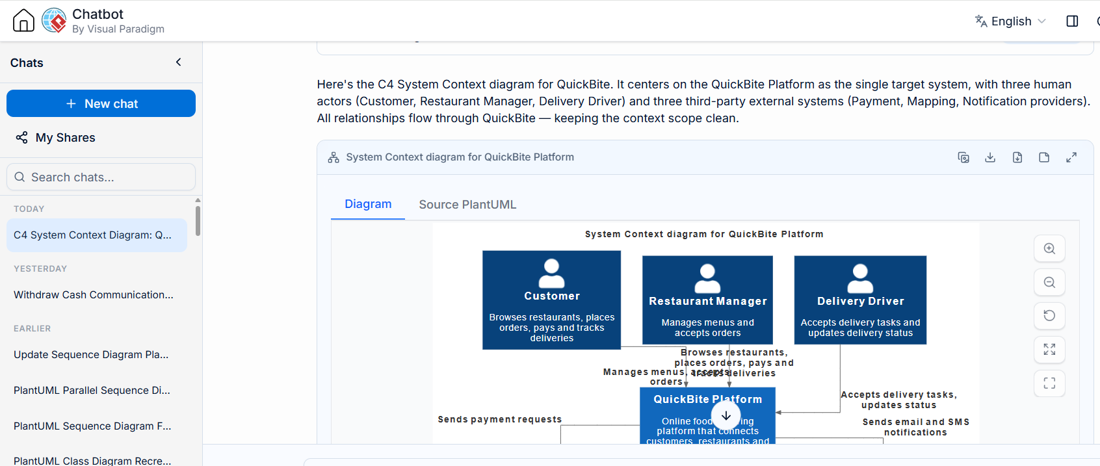Image resolution: width=1100 pixels, height=466 pixels.
Task: Open the English language dropdown
Action: [1010, 21]
